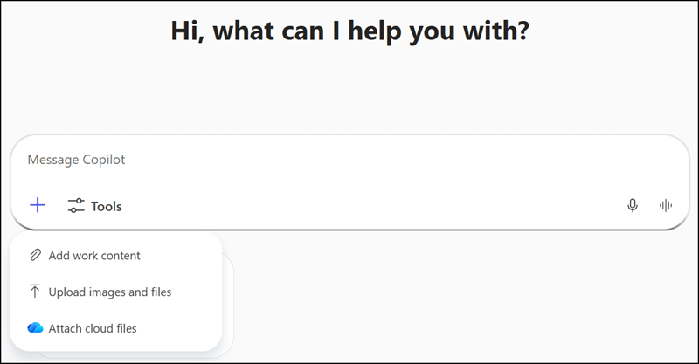
Task: Click the 'Message Copilot' placeholder text
Action: [76, 161]
